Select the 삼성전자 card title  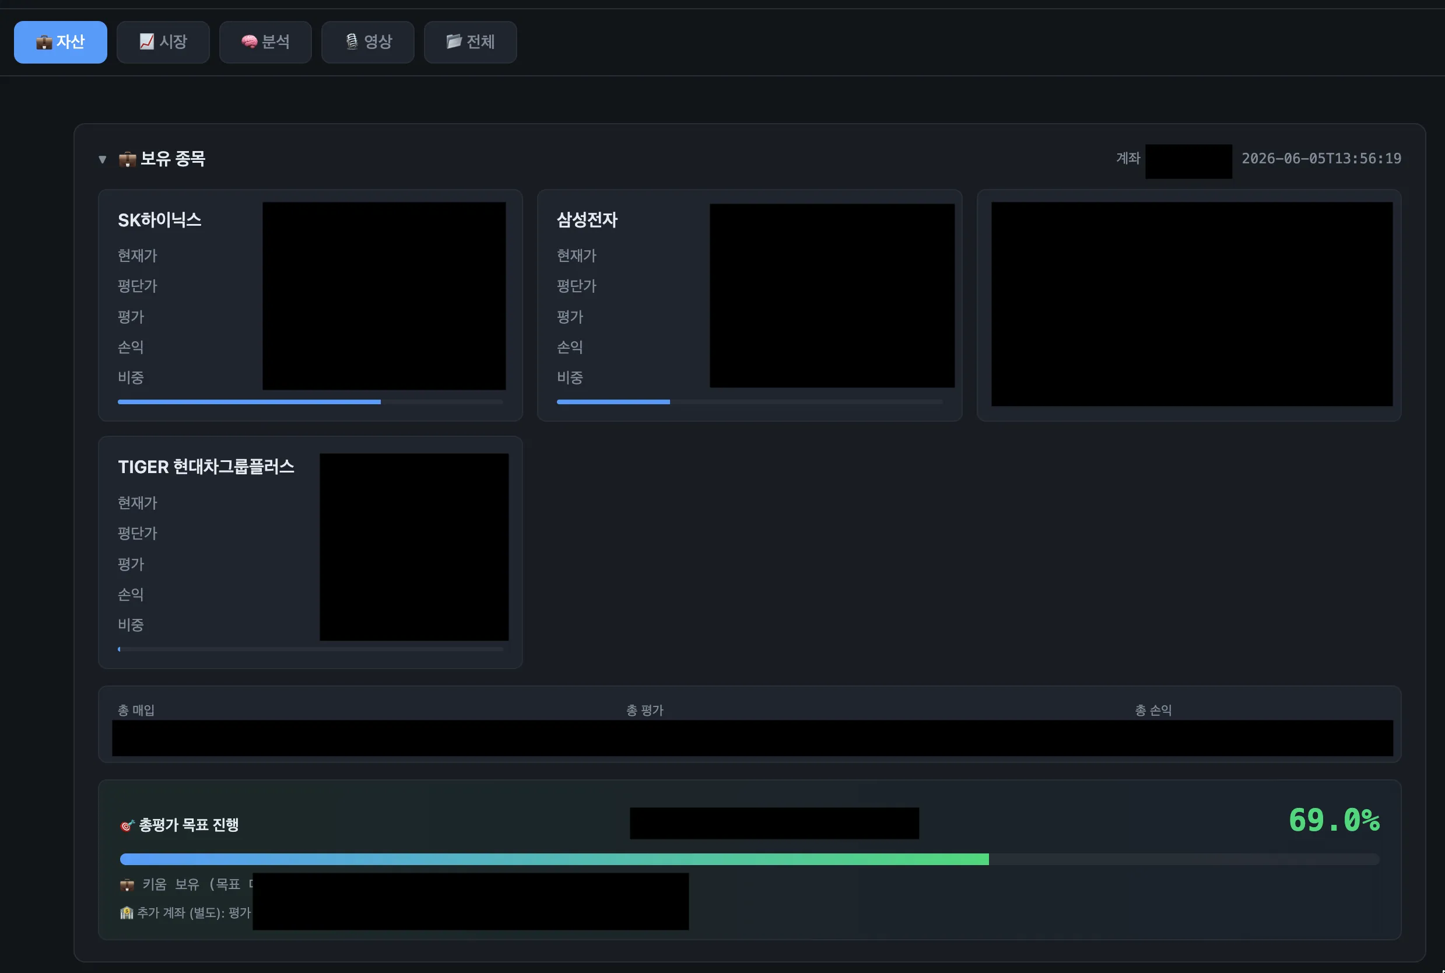click(x=587, y=220)
